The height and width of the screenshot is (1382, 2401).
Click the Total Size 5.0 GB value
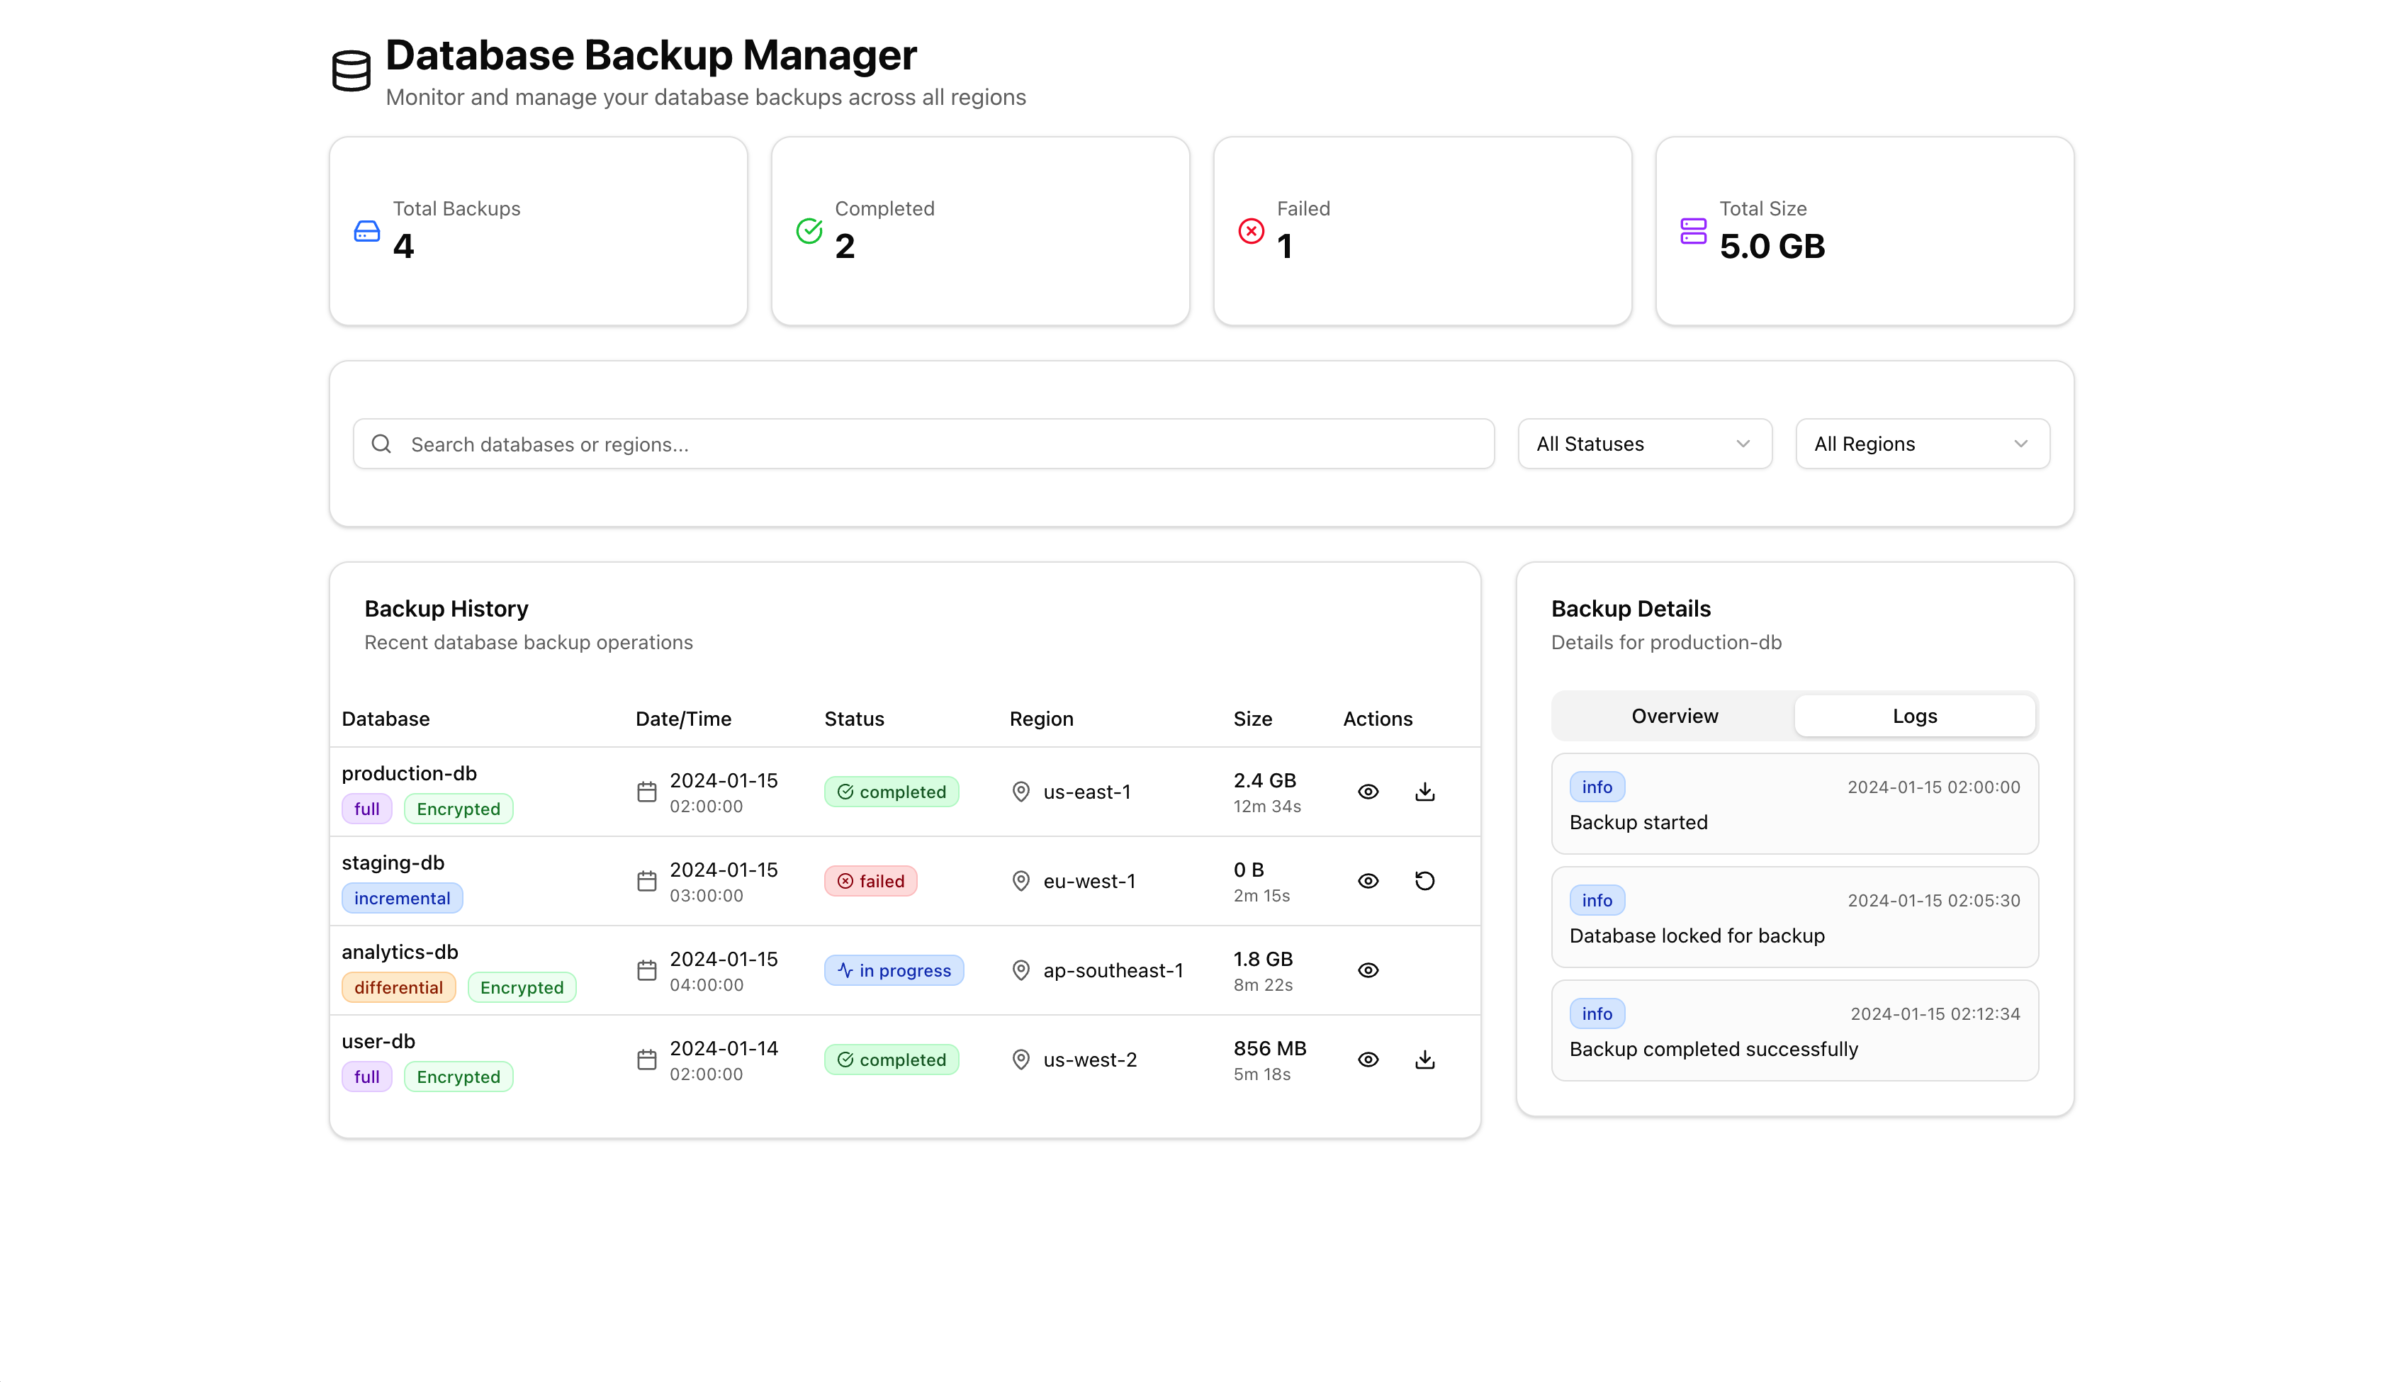pyautogui.click(x=1772, y=246)
